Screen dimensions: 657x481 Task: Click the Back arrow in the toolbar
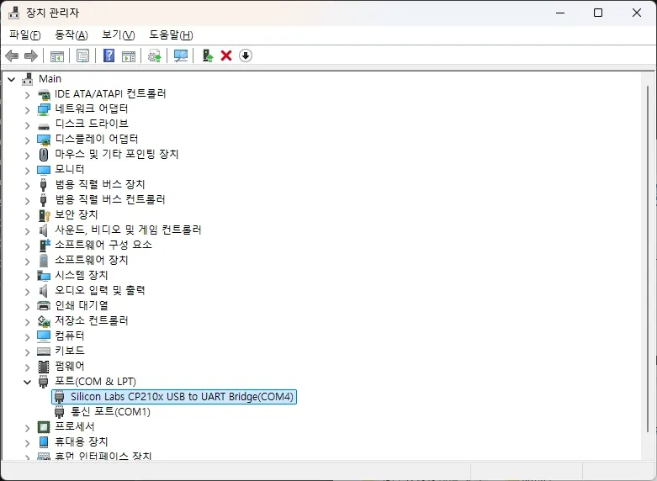click(x=12, y=55)
